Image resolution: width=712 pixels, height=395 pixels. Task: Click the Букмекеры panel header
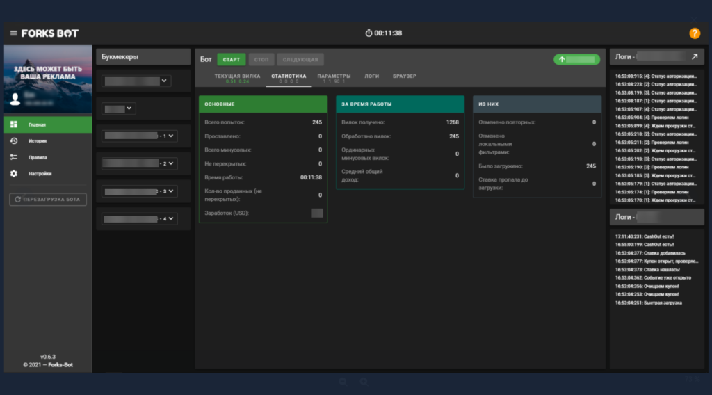click(143, 57)
